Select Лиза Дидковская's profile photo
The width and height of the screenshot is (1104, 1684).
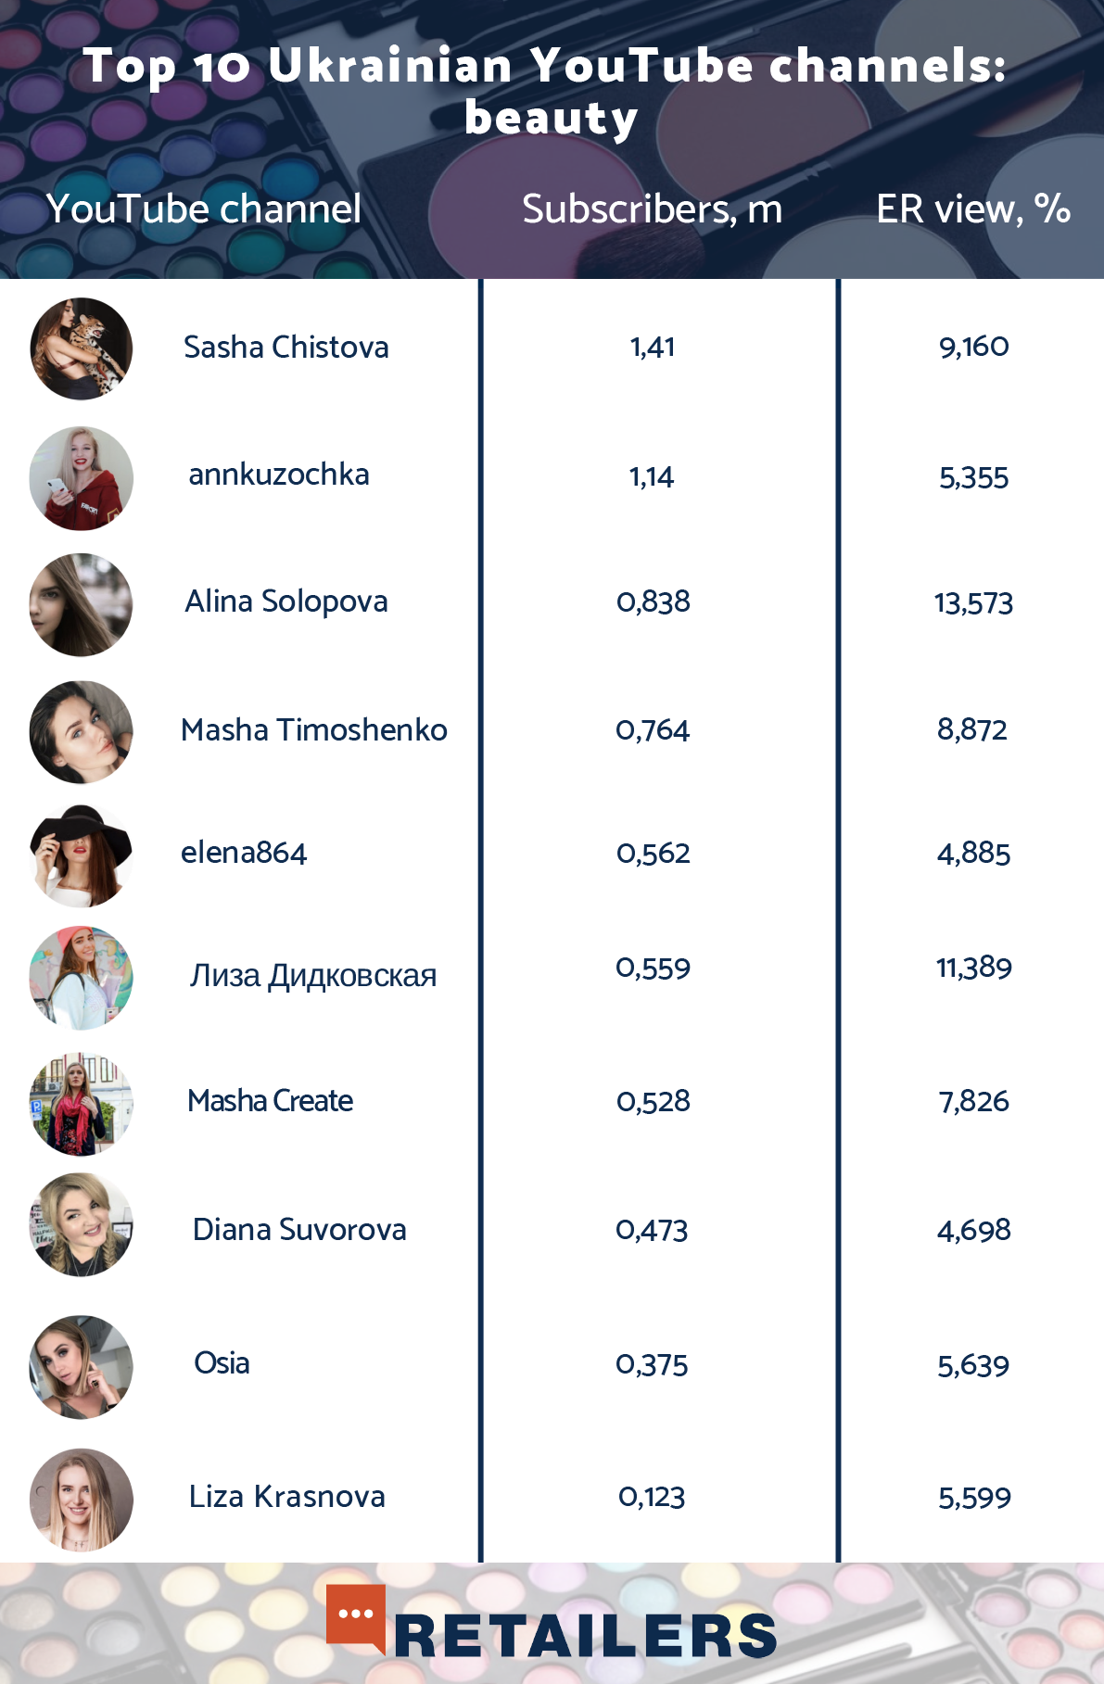[x=82, y=978]
